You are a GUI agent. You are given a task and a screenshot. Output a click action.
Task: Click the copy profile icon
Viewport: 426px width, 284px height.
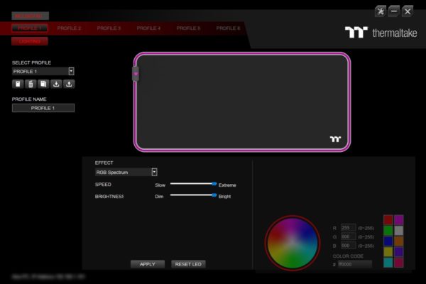pyautogui.click(x=43, y=84)
